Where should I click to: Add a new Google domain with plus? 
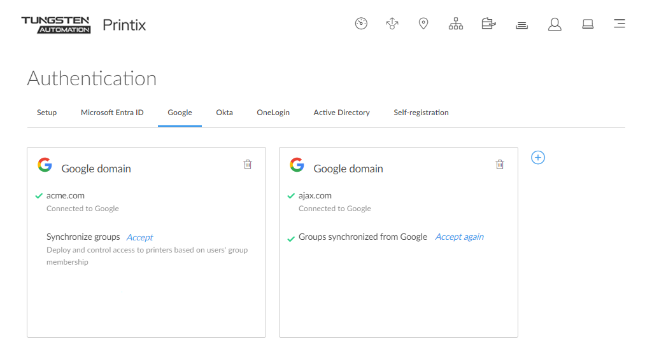[538, 158]
